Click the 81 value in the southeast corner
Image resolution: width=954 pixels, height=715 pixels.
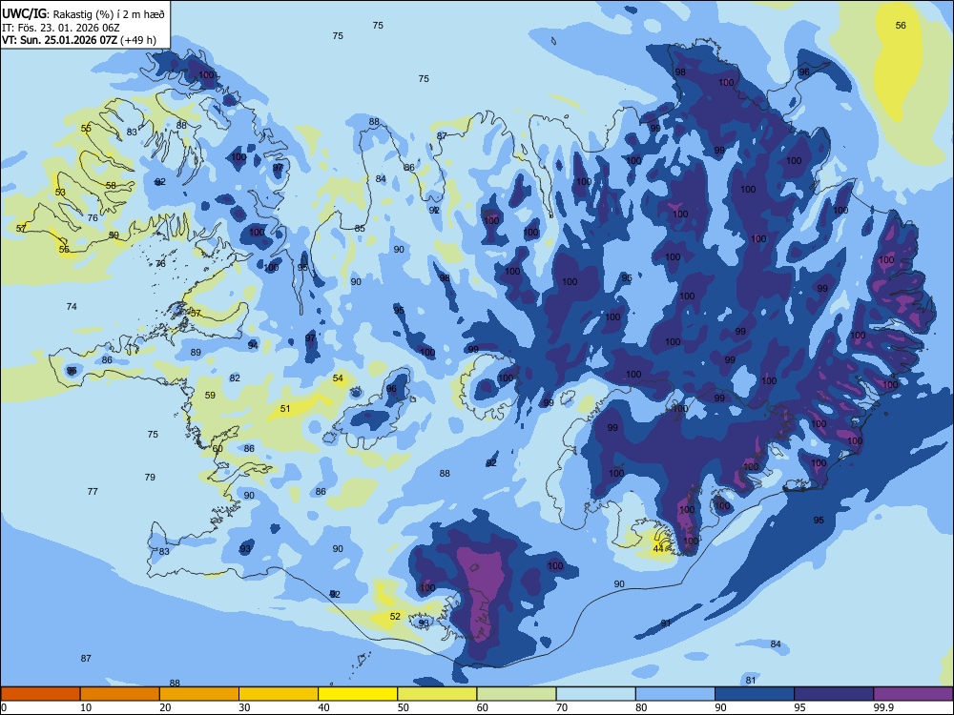coord(750,681)
